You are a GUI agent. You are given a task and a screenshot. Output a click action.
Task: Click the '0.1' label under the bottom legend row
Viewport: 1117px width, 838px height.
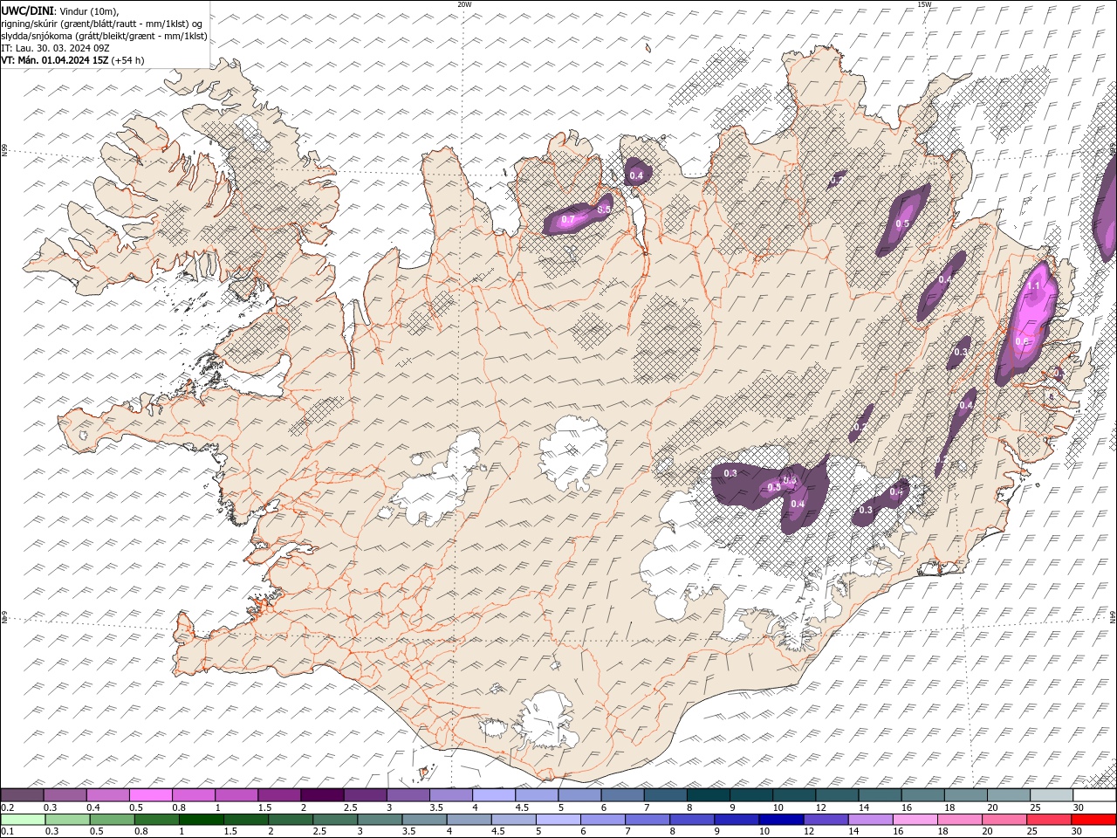click(7, 831)
